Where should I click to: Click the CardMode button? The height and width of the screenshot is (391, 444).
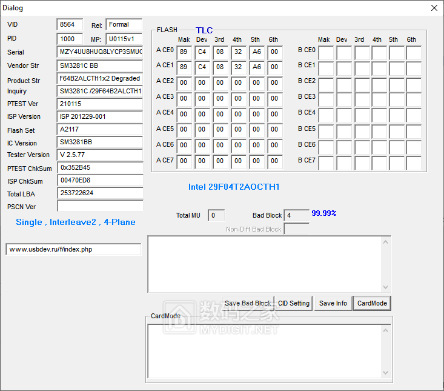(372, 303)
